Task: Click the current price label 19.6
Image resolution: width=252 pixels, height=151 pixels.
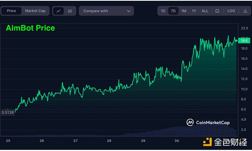Action: (244, 41)
